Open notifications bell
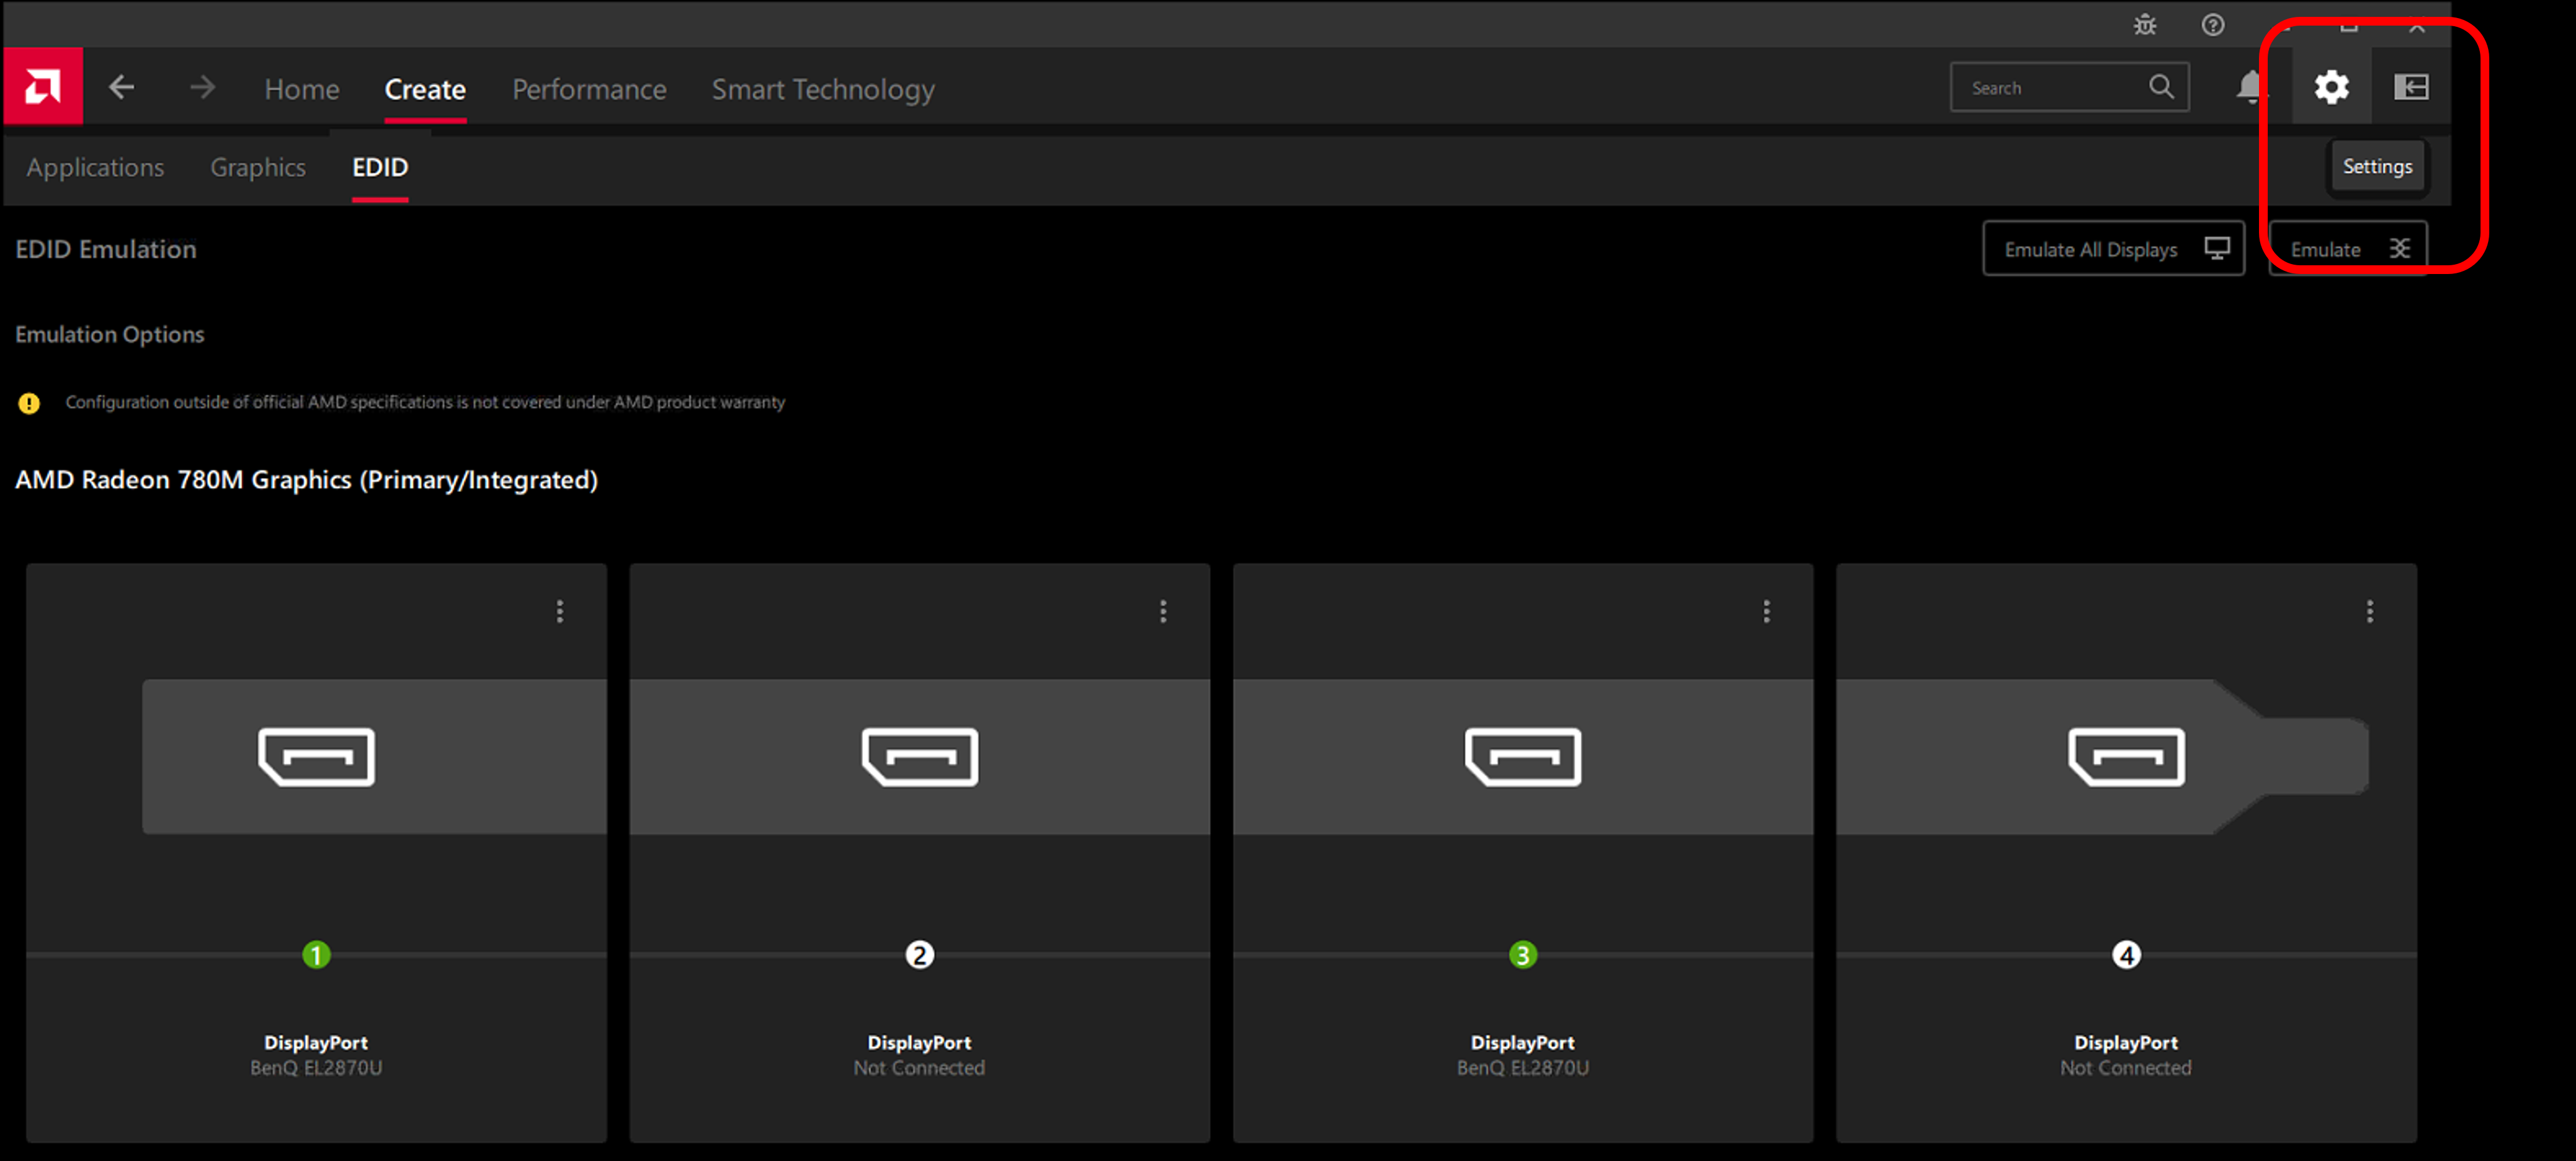 [x=2251, y=87]
